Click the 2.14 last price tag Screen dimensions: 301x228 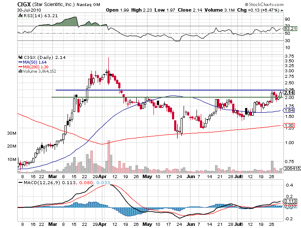coord(289,92)
